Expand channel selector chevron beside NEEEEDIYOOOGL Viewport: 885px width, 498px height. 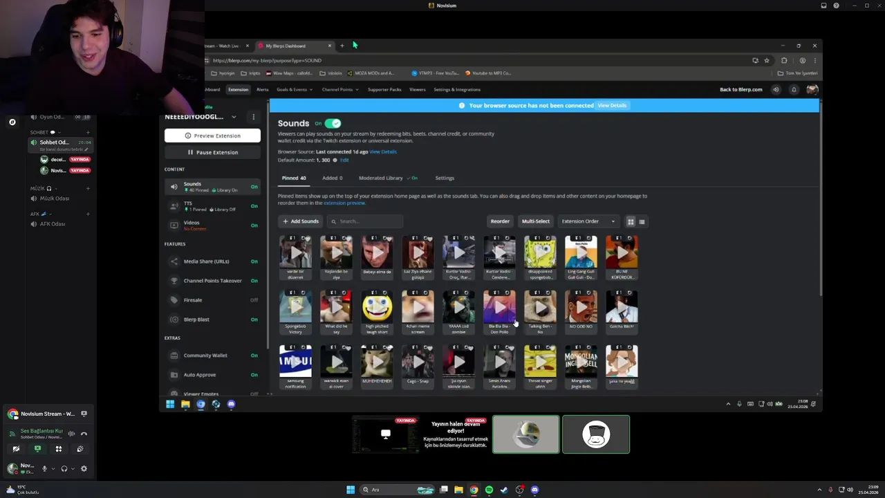234,117
